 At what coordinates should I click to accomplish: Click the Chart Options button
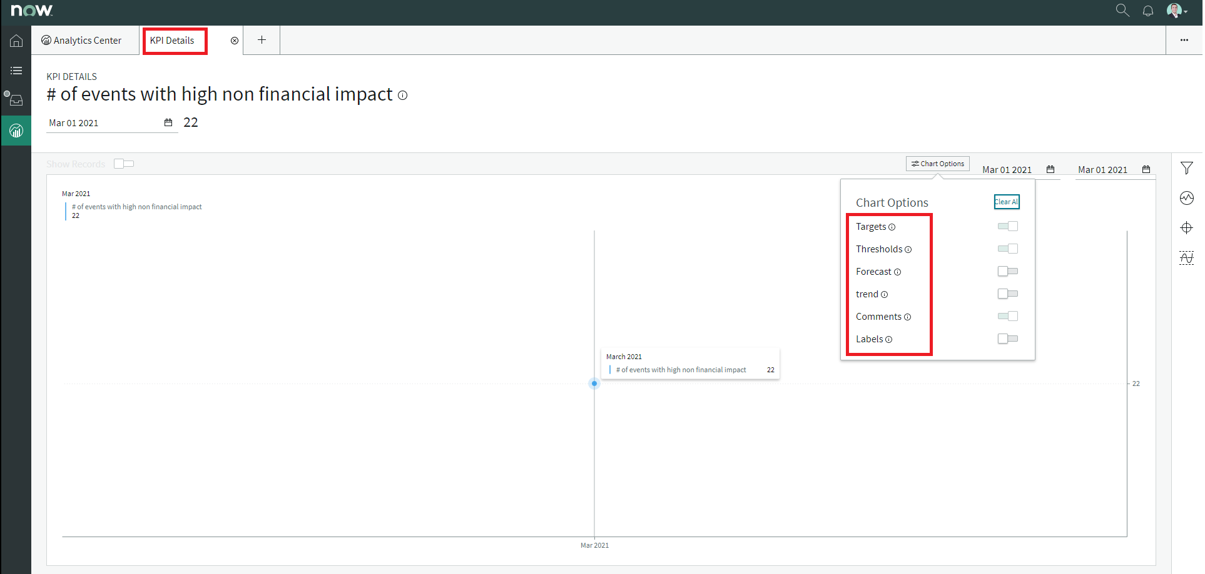(937, 164)
